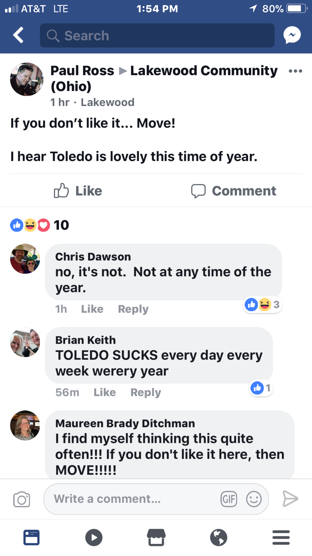The height and width of the screenshot is (556, 312).
Task: Open the Lakewood Community (Ohio) group link
Action: click(x=204, y=71)
